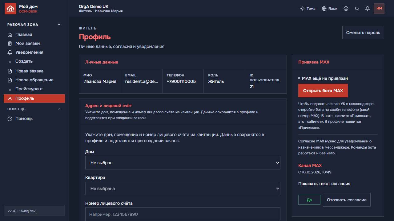Switch theme via Тема button label
Image resolution: width=394 pixels, height=221 pixels.
311,9
